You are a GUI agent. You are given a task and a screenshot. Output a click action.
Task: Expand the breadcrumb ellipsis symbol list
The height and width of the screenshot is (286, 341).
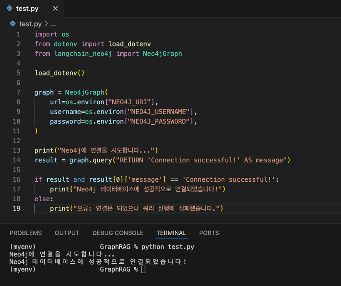[x=53, y=24]
